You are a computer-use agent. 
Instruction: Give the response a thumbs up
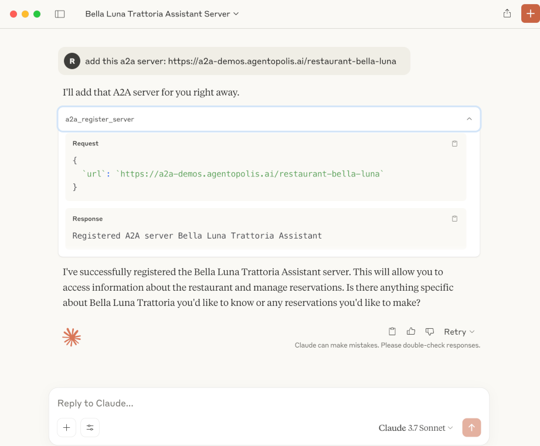point(411,331)
